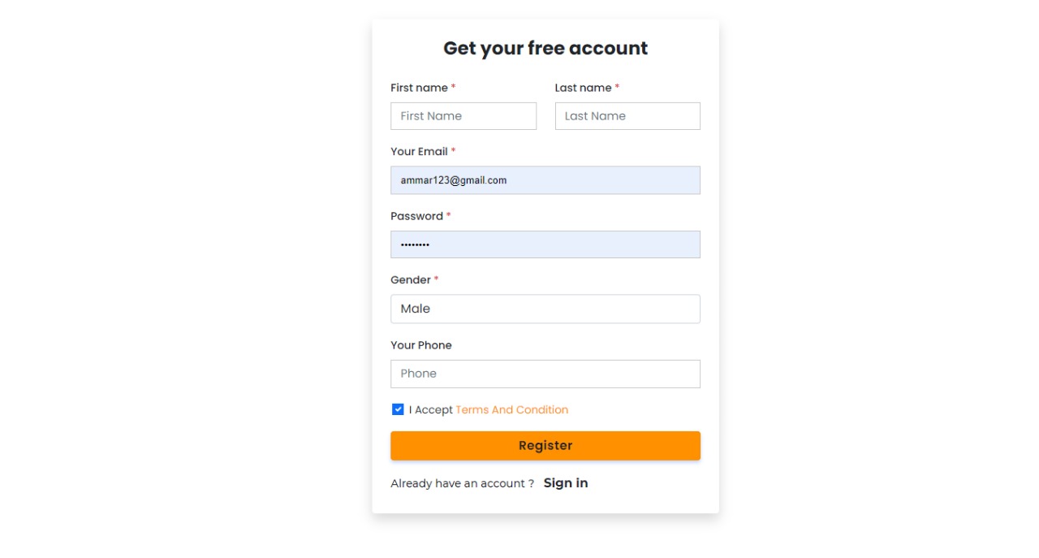
Task: Click the "I Accept" checkbox label text
Action: (x=431, y=410)
